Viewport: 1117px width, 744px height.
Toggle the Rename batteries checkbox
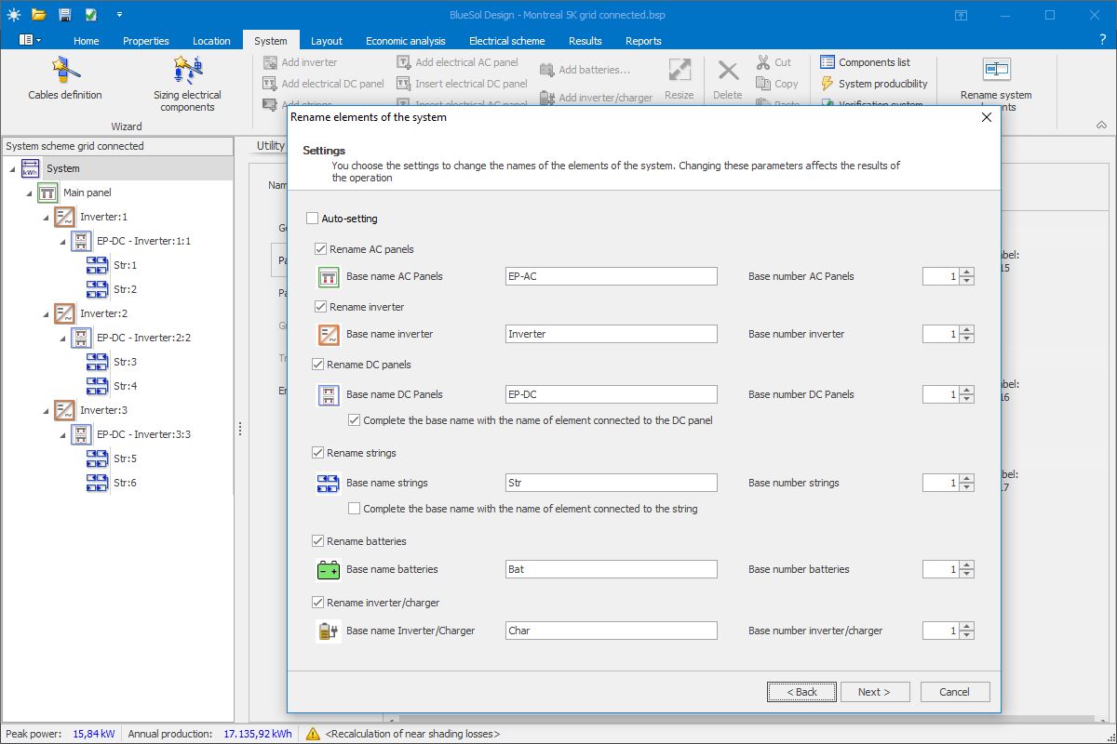[x=317, y=541]
